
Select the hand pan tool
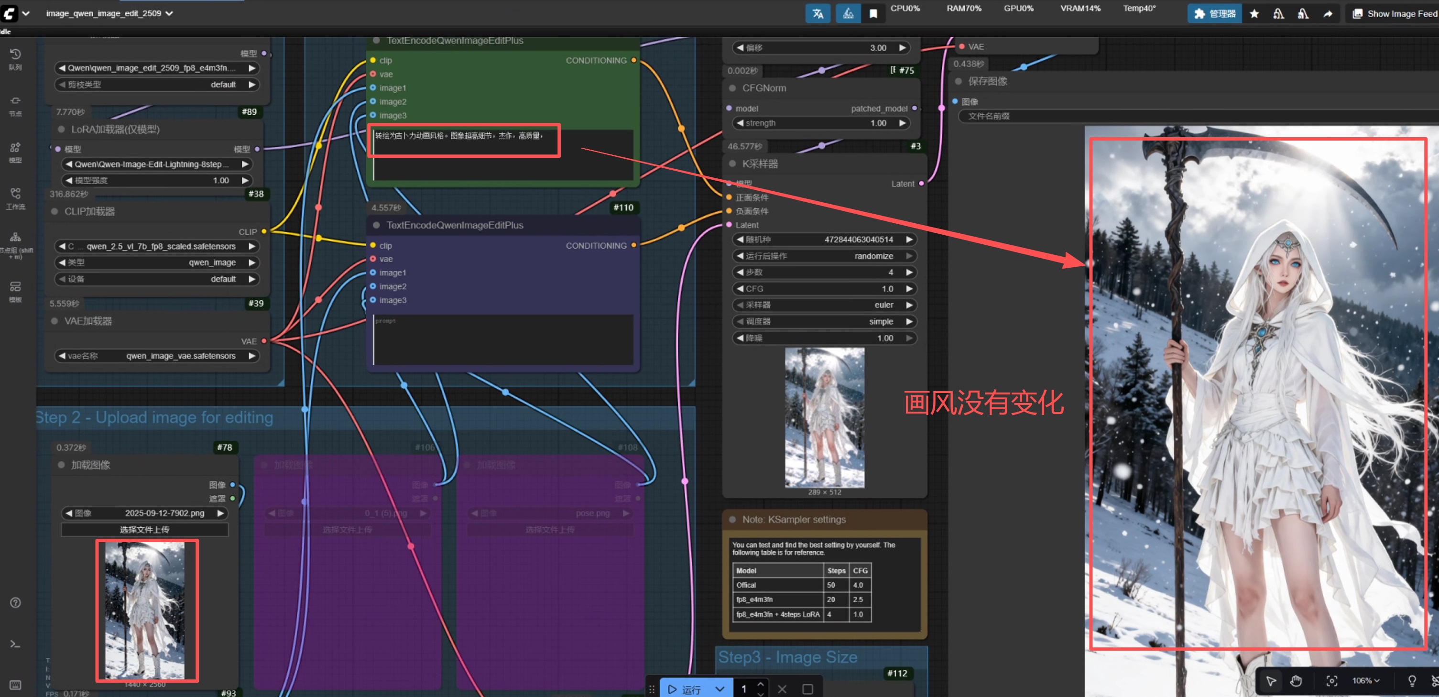1296,680
